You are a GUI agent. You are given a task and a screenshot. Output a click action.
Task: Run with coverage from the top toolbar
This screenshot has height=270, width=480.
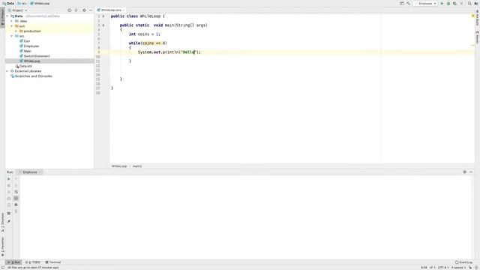[455, 3]
